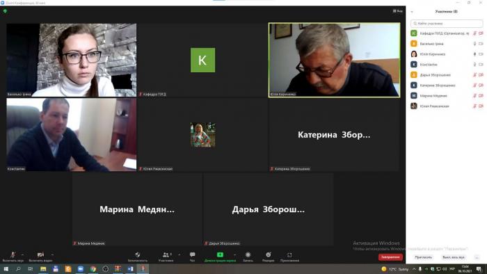Viewport: 487px width, 274px height.
Task: Open Google Chrome from taskbar
Action: pyautogui.click(x=93, y=269)
